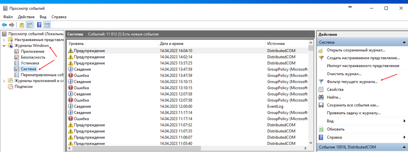The height and width of the screenshot is (152, 408).
Task: Click Сохранить все события как... action
Action: [353, 105]
